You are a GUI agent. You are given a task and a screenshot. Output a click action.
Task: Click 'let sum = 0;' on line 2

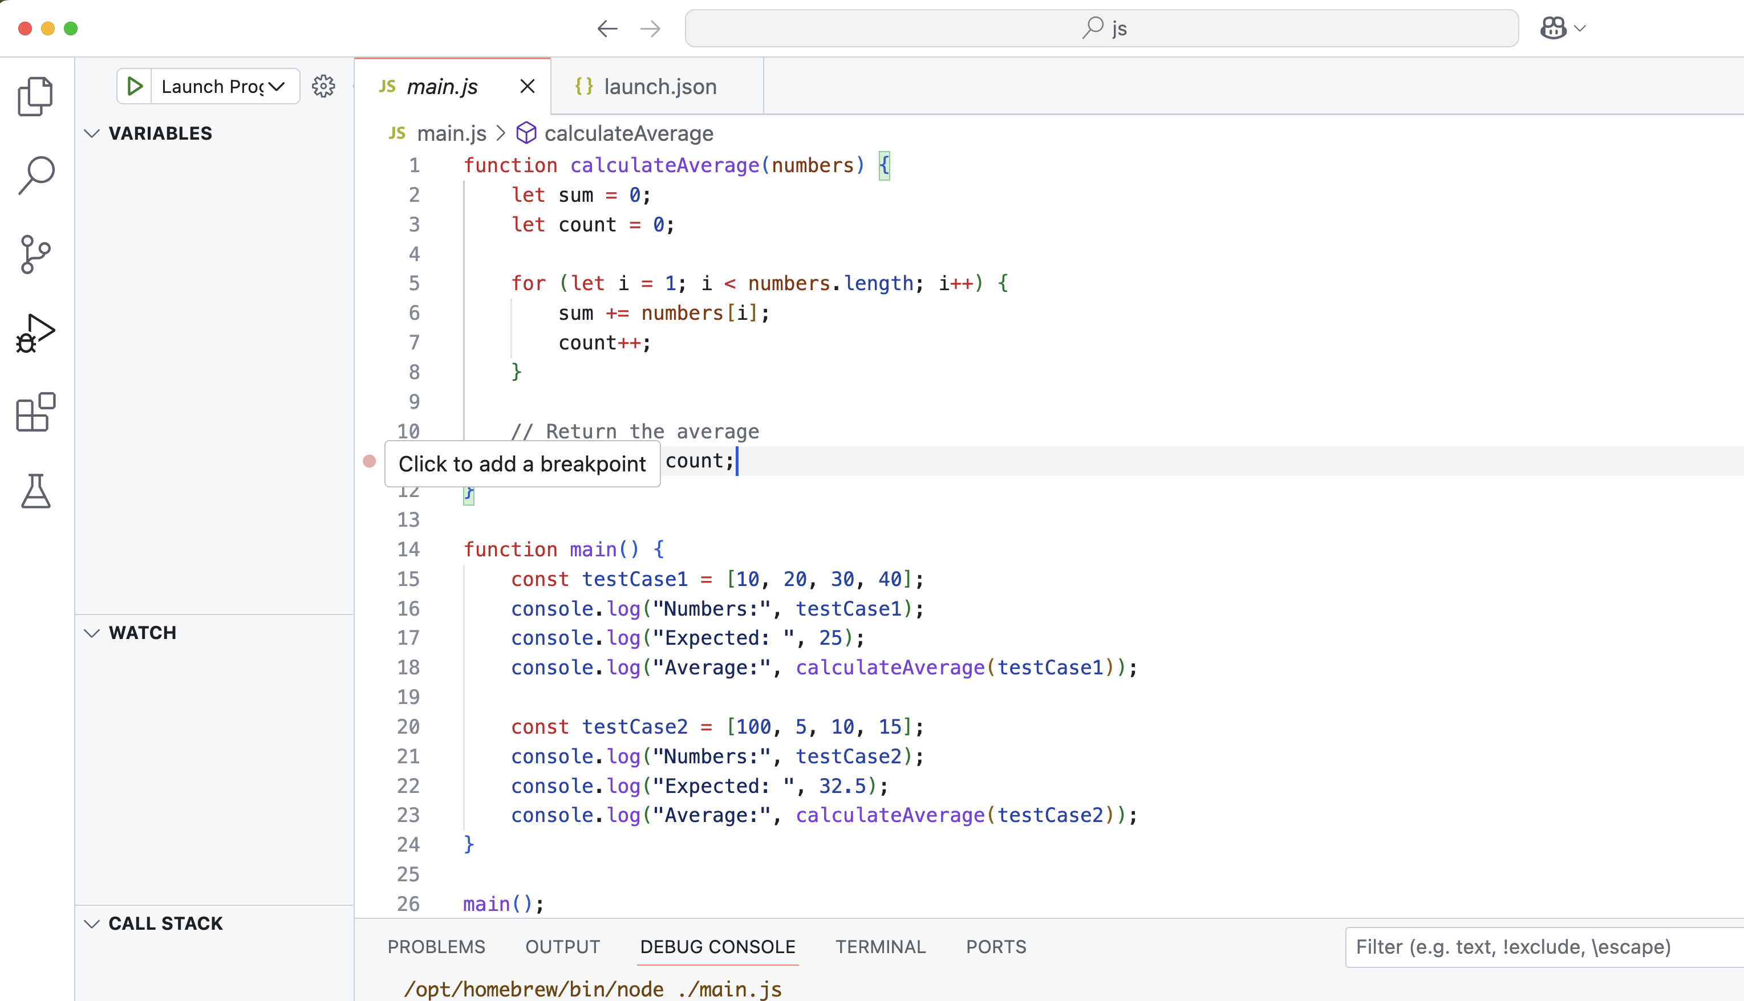(581, 194)
